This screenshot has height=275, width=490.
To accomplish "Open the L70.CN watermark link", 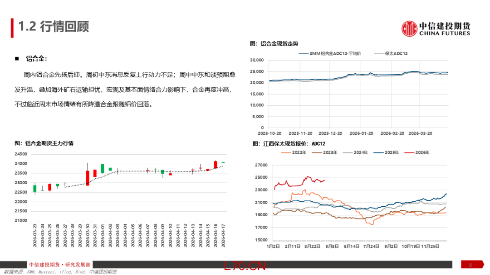I will [245, 266].
